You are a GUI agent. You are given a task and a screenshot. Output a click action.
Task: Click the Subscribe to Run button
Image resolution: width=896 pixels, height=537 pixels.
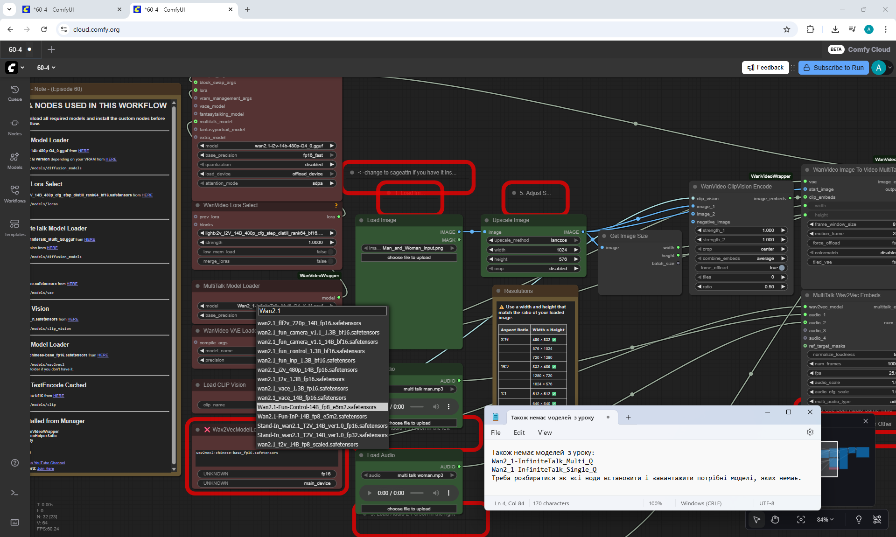(x=833, y=68)
